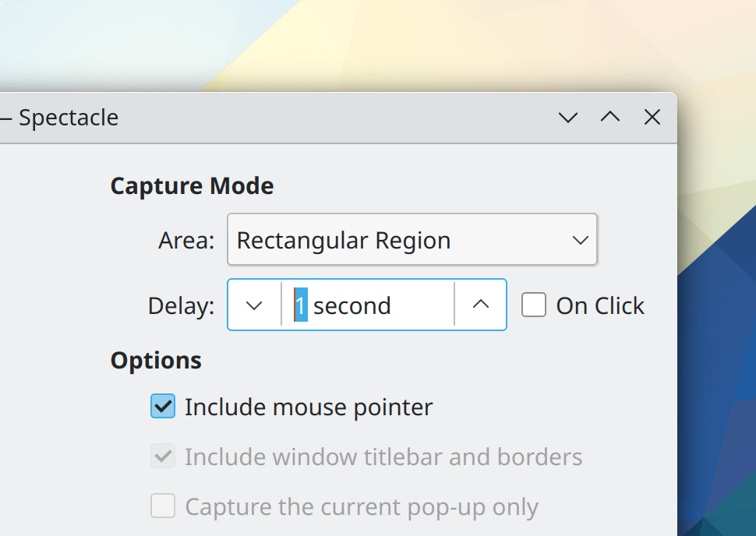The height and width of the screenshot is (536, 756).
Task: Toggle Include window titlebar and borders checkbox
Action: click(163, 457)
